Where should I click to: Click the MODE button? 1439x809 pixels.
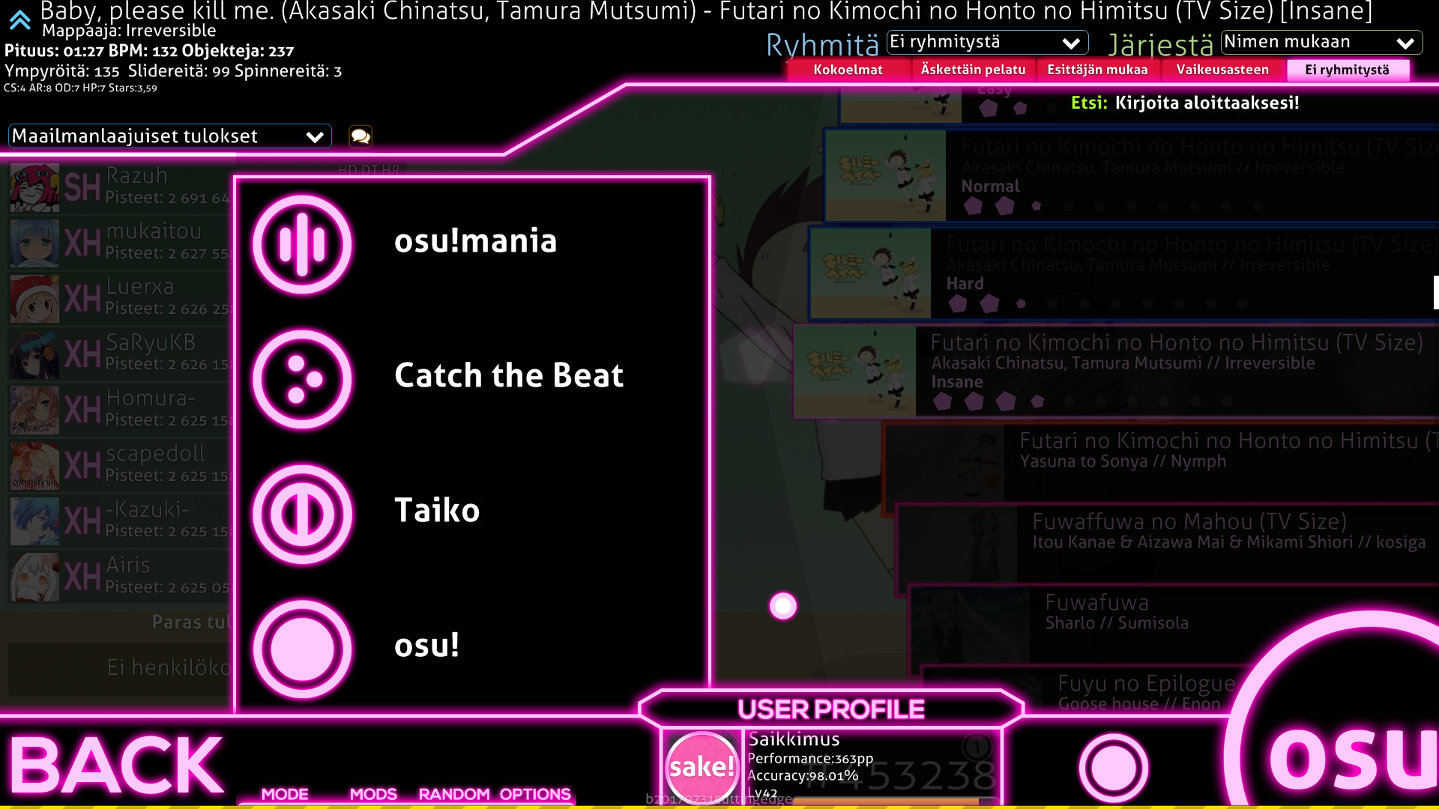285,794
